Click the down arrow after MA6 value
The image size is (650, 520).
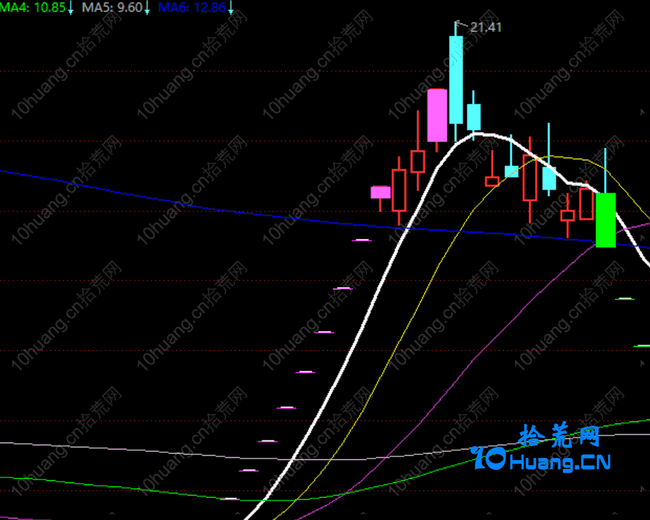coord(231,8)
